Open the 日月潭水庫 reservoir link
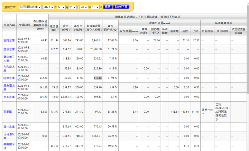Viewport: 249px width, 151px height. (x=9, y=136)
